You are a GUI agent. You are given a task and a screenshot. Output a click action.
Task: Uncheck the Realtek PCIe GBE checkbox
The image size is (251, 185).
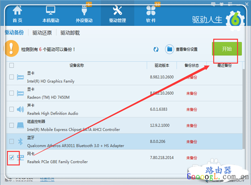point(12,157)
